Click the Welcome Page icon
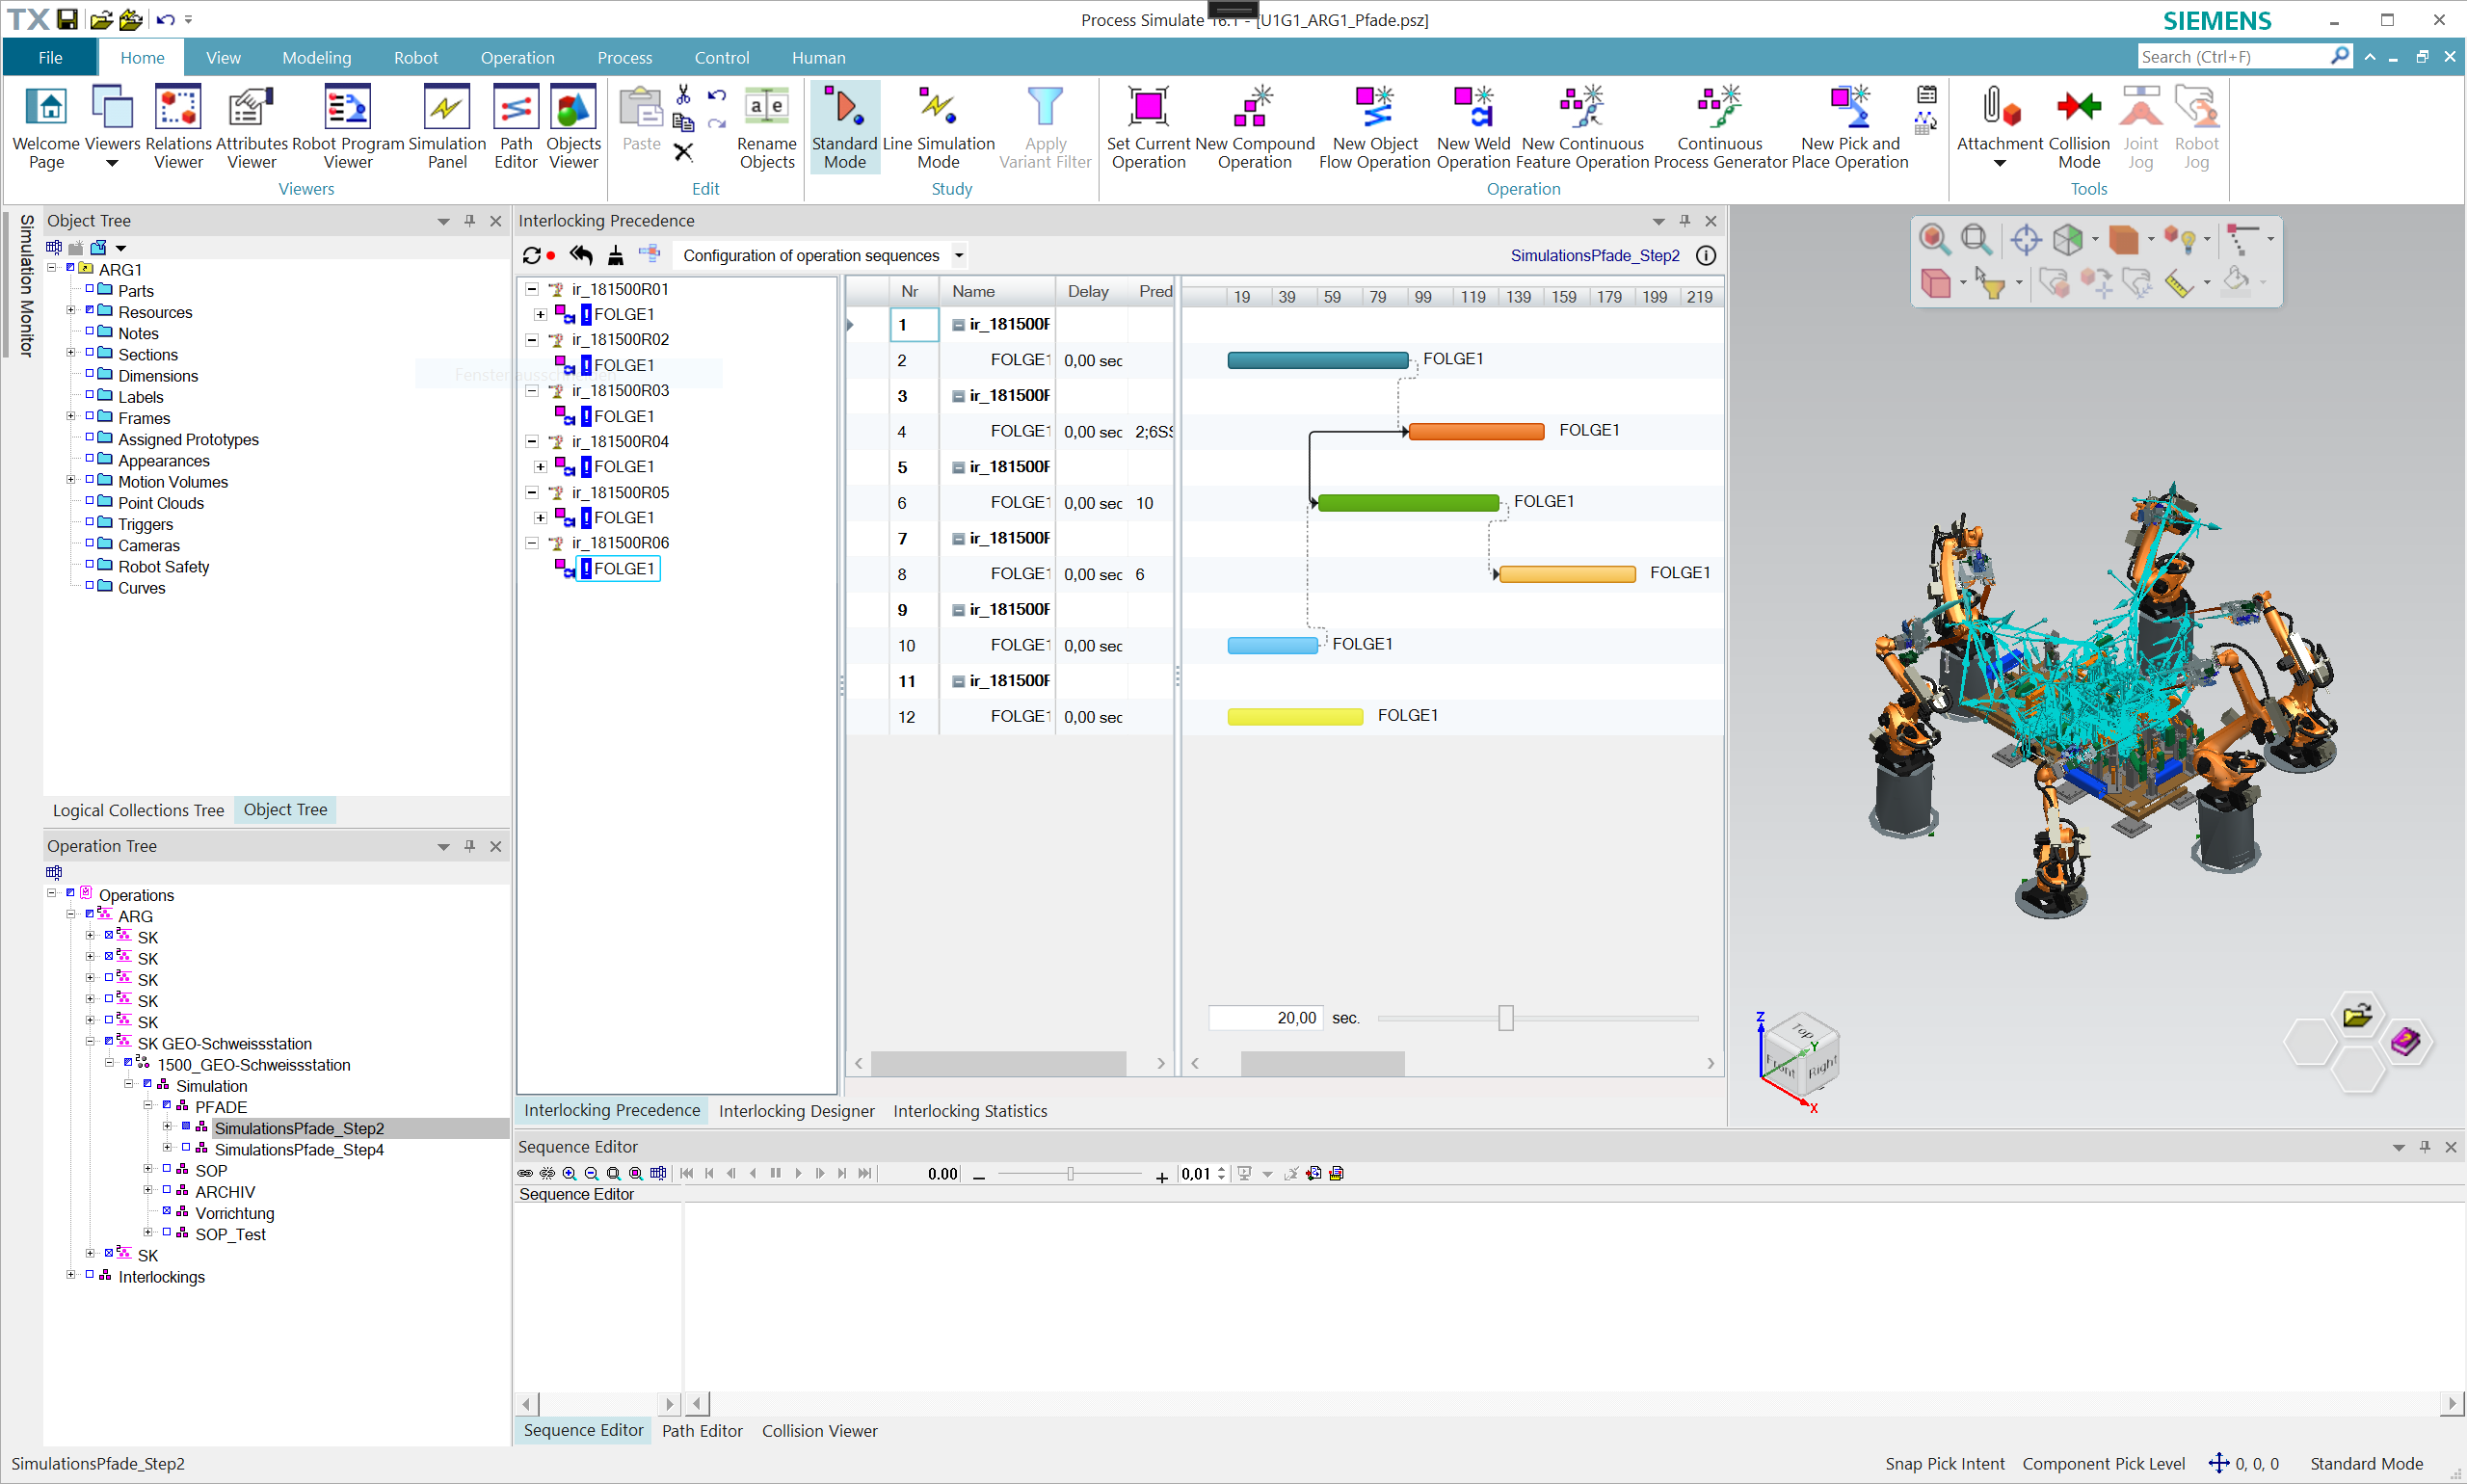 [x=46, y=127]
